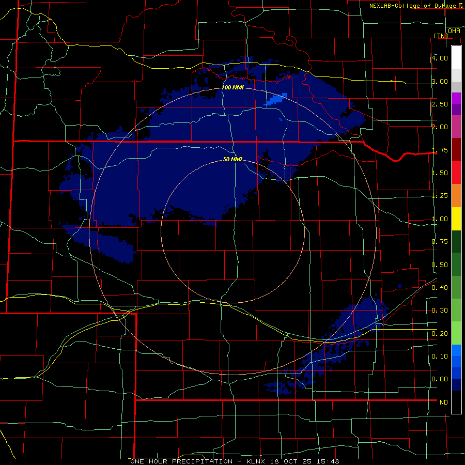465x465 pixels.
Task: Click the 1.75 legend value
Action: tap(440, 150)
